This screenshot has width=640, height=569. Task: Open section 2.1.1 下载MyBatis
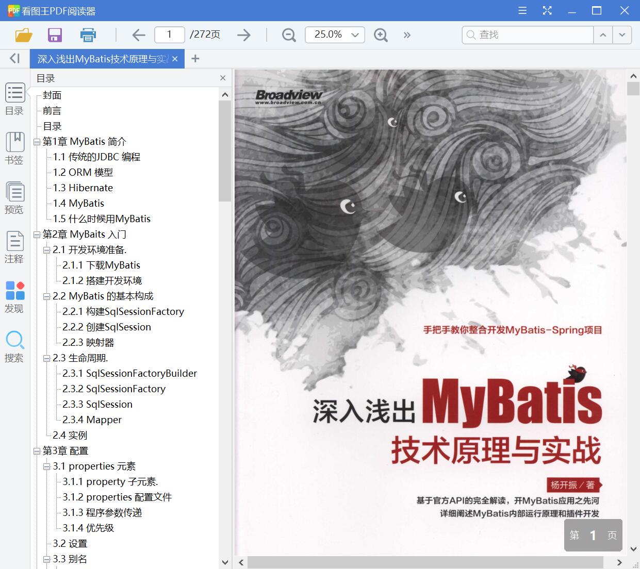pyautogui.click(x=102, y=265)
